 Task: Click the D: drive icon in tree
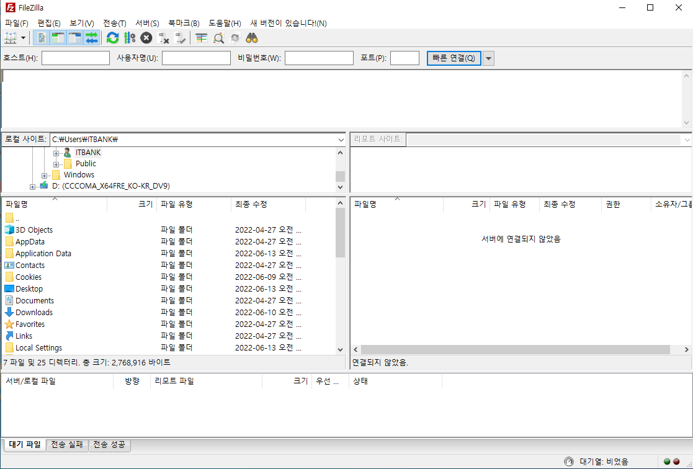(x=44, y=185)
